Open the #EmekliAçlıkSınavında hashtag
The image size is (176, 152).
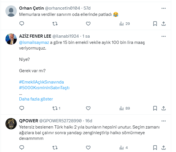coord(42,82)
